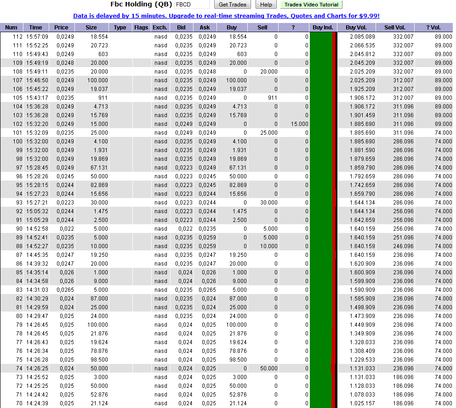Click Buy Vol. value 2.085.089
This screenshot has width=456, height=408.
(362, 37)
